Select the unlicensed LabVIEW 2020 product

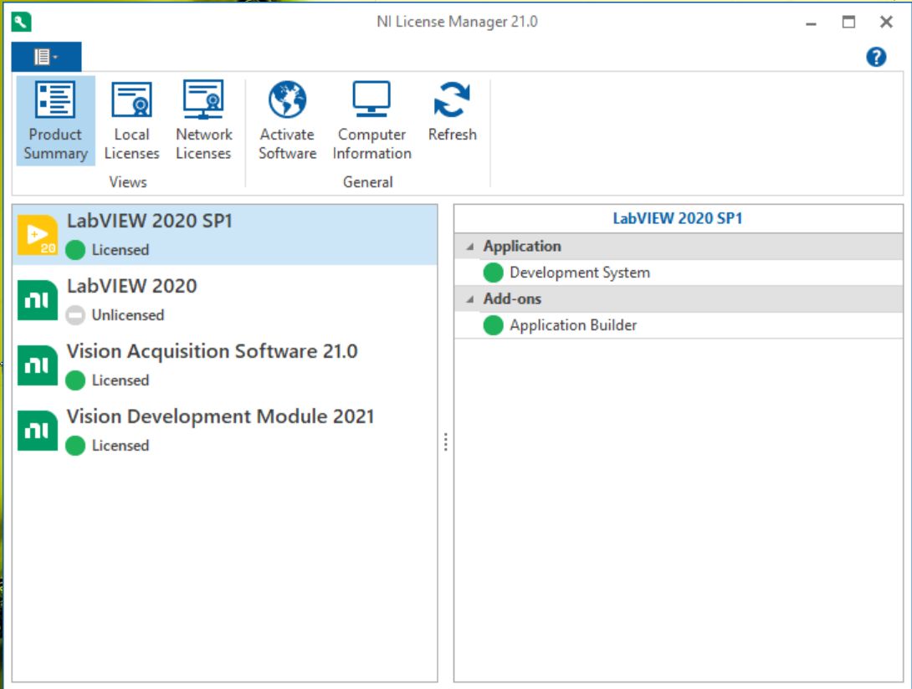point(224,300)
